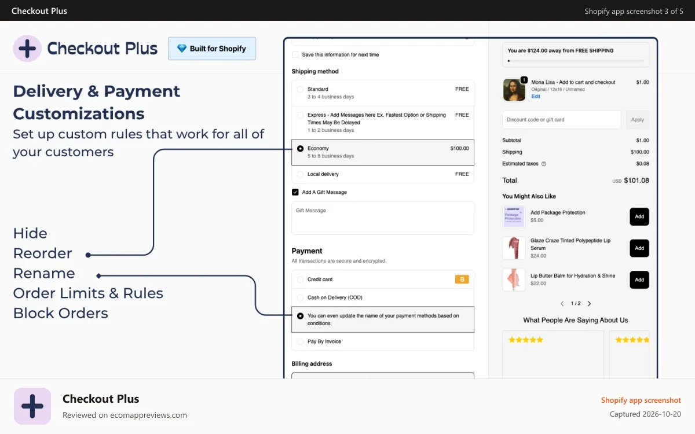The image size is (695, 434).
Task: Click the Billing address heading
Action: [312, 364]
